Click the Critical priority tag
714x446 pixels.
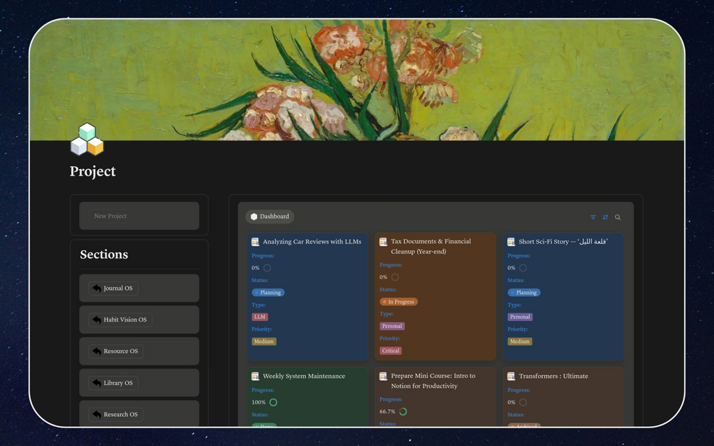point(391,350)
